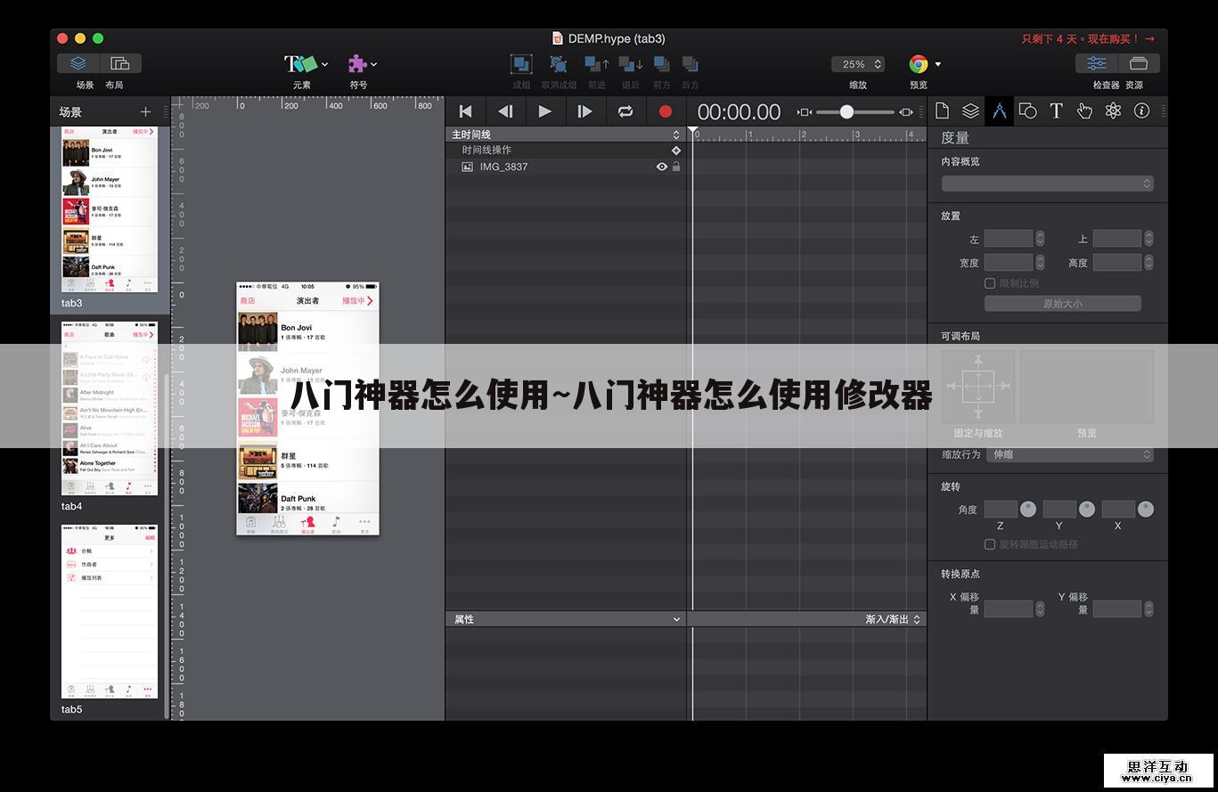Viewport: 1218px width, 792px height.
Task: Open the 缩放行为 伸缩 dropdown
Action: click(x=1069, y=454)
